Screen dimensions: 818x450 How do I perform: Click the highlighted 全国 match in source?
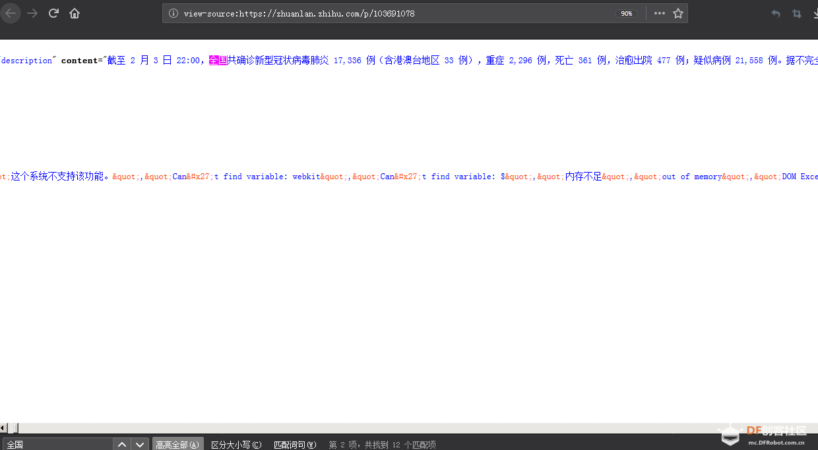pyautogui.click(x=218, y=60)
